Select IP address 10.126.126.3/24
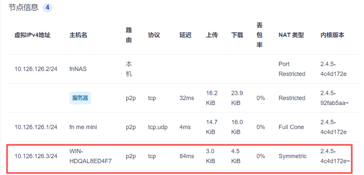This screenshot has height=175, width=364. 36,156
